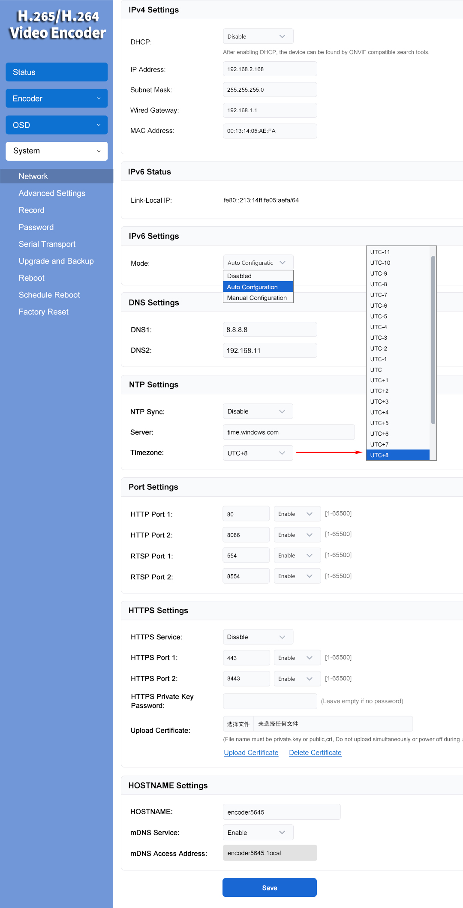463x908 pixels.
Task: Select UTC+5 in timezone list
Action: pyautogui.click(x=398, y=423)
